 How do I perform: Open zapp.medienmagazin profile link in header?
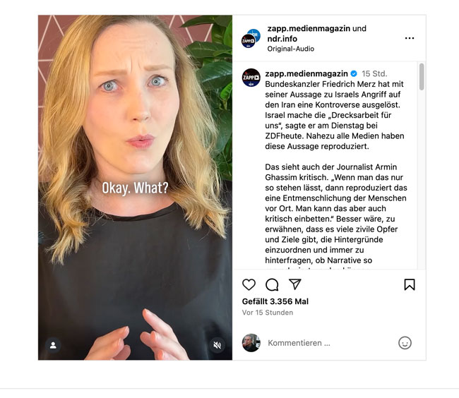(309, 28)
